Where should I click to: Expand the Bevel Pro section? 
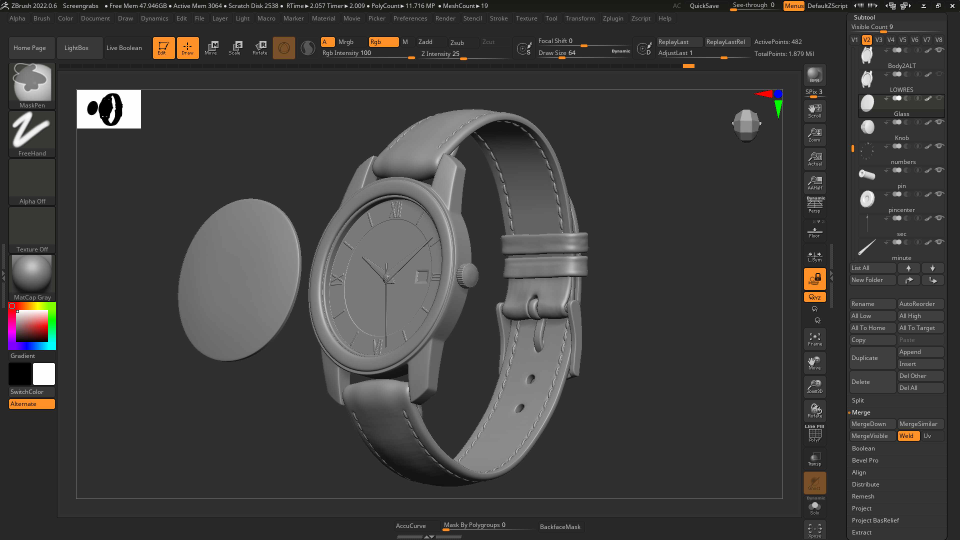pyautogui.click(x=865, y=460)
